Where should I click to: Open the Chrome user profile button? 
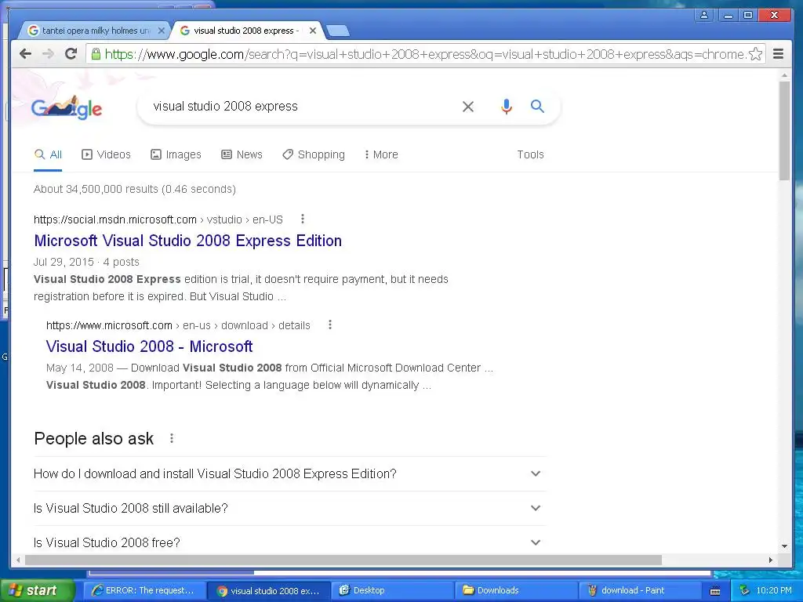[x=704, y=15]
